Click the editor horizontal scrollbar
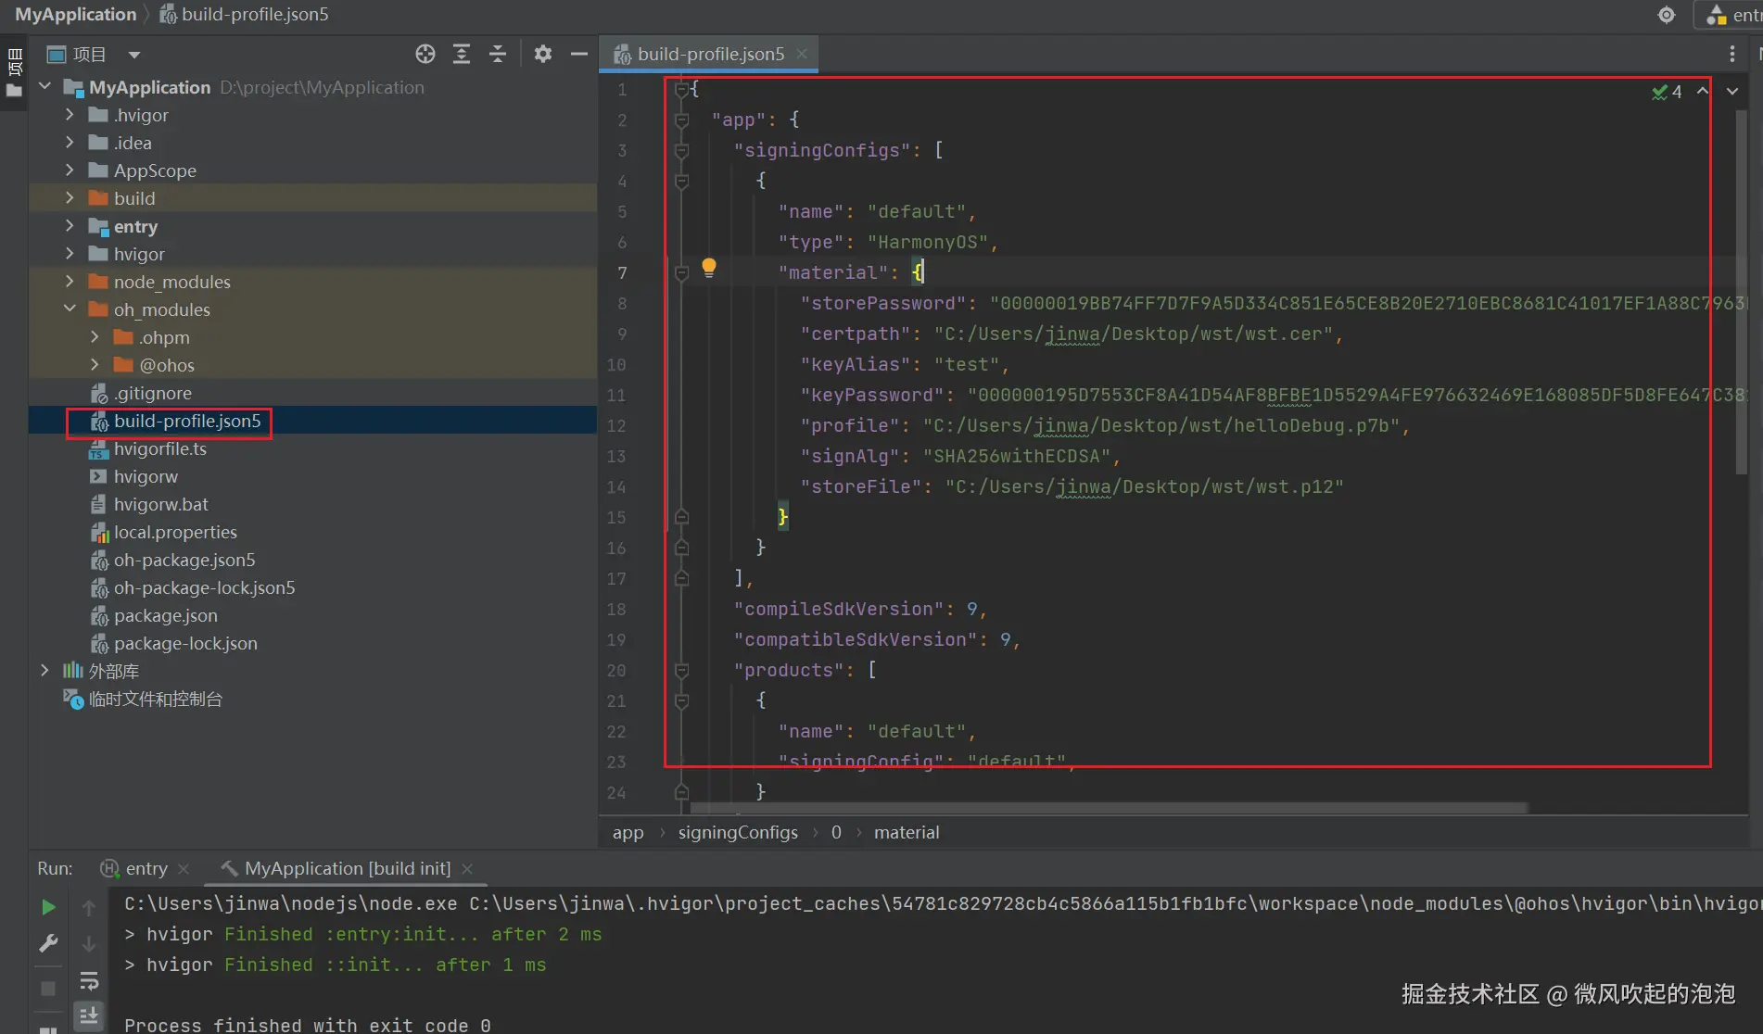Viewport: 1763px width, 1034px height. pyautogui.click(x=1108, y=808)
